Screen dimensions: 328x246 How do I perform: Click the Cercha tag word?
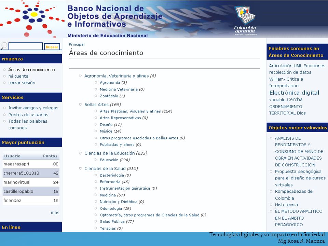(x=295, y=99)
